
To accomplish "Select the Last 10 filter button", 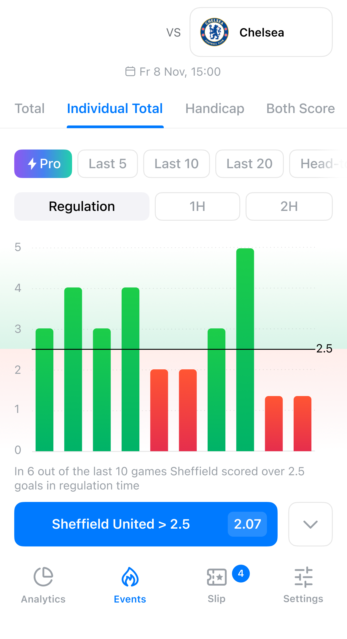I will [x=176, y=164].
